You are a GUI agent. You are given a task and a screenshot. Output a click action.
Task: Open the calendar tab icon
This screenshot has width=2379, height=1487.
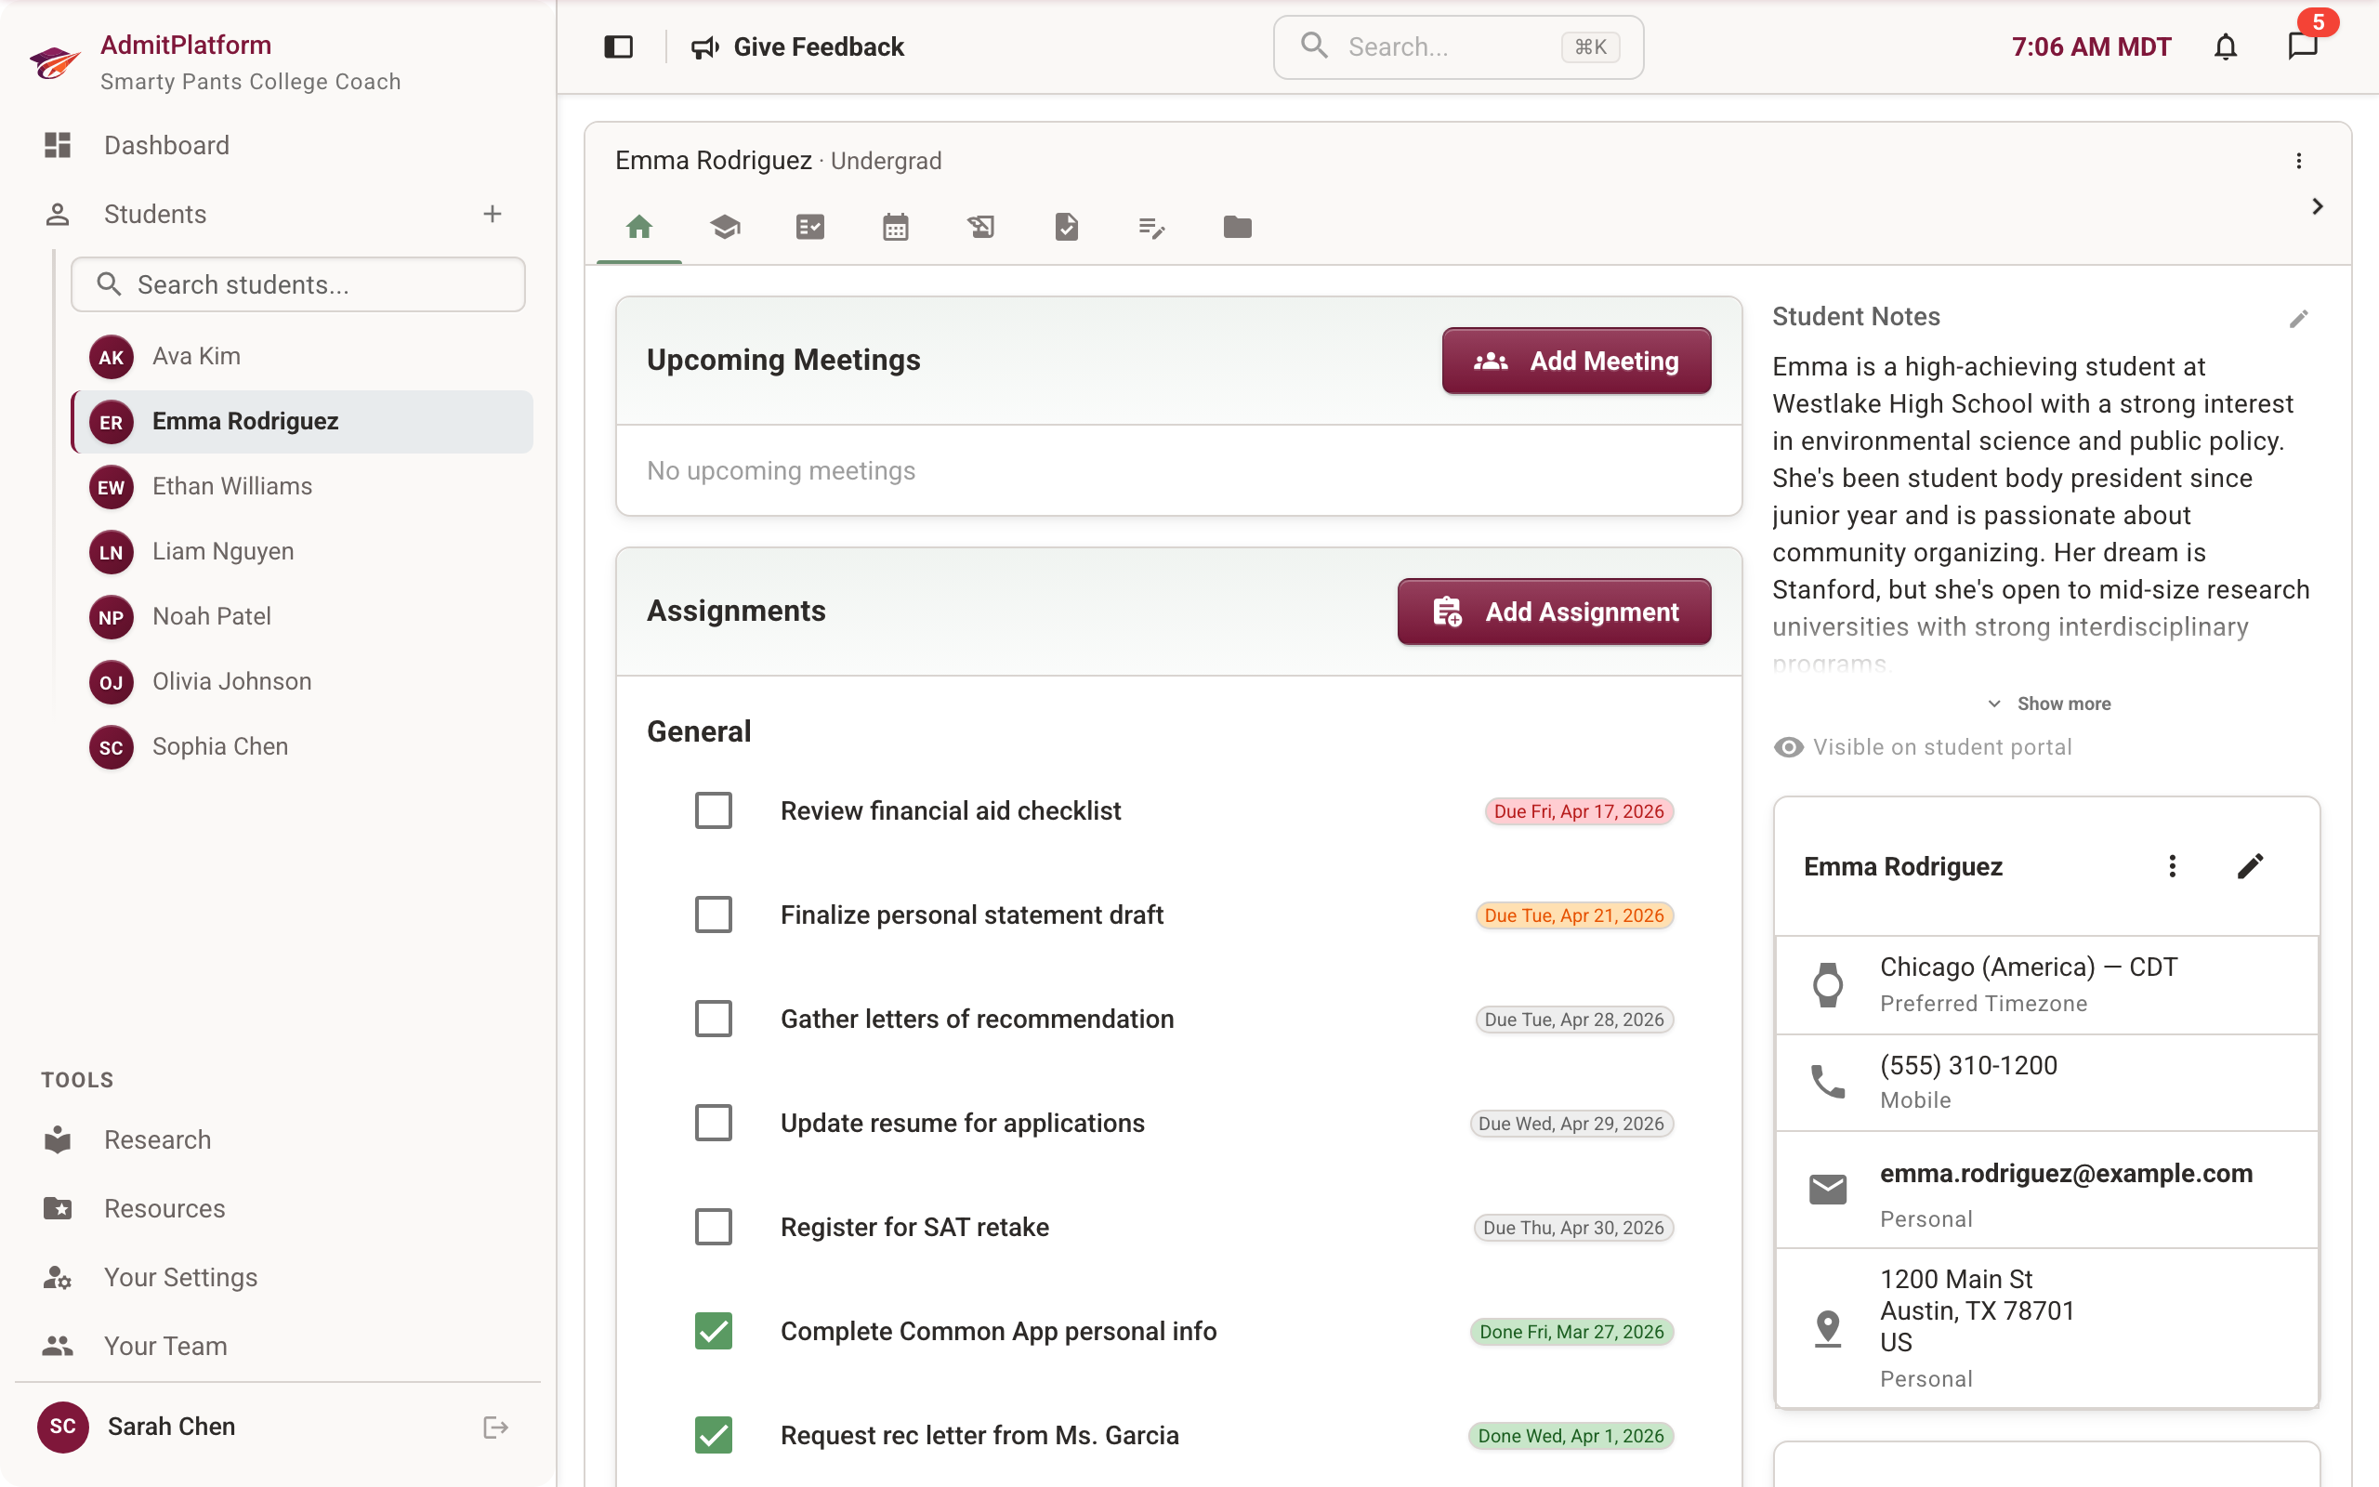pos(895,227)
